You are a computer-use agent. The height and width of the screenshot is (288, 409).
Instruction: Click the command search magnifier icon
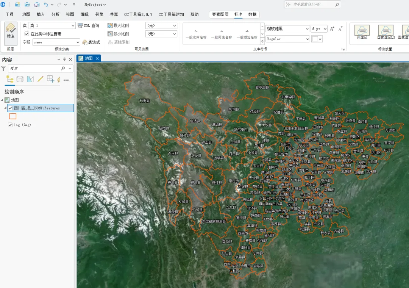click(x=337, y=5)
